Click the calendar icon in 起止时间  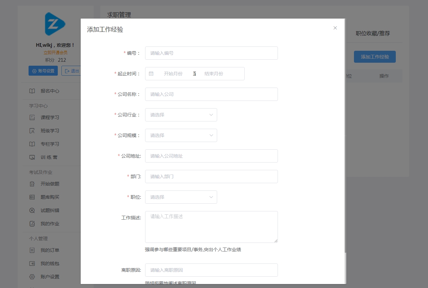point(151,74)
